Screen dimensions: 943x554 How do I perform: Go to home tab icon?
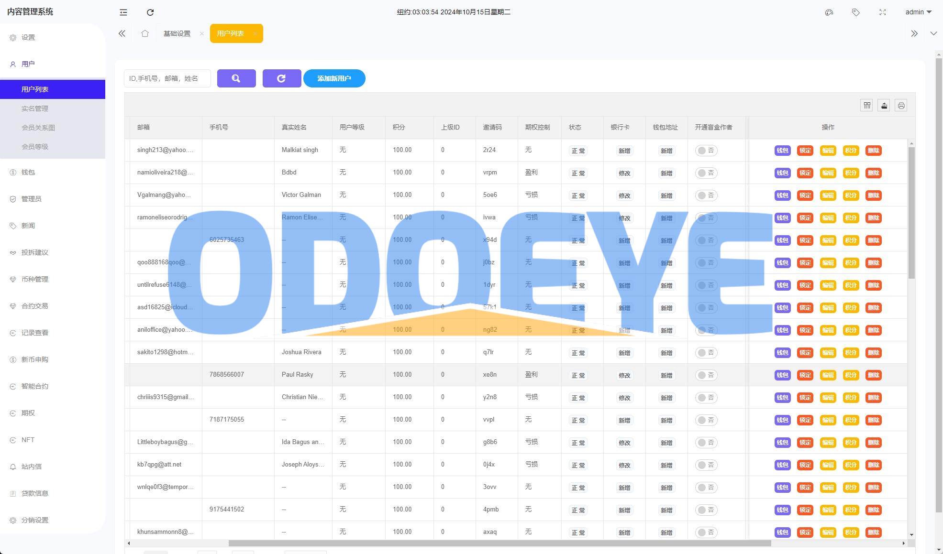pyautogui.click(x=145, y=33)
